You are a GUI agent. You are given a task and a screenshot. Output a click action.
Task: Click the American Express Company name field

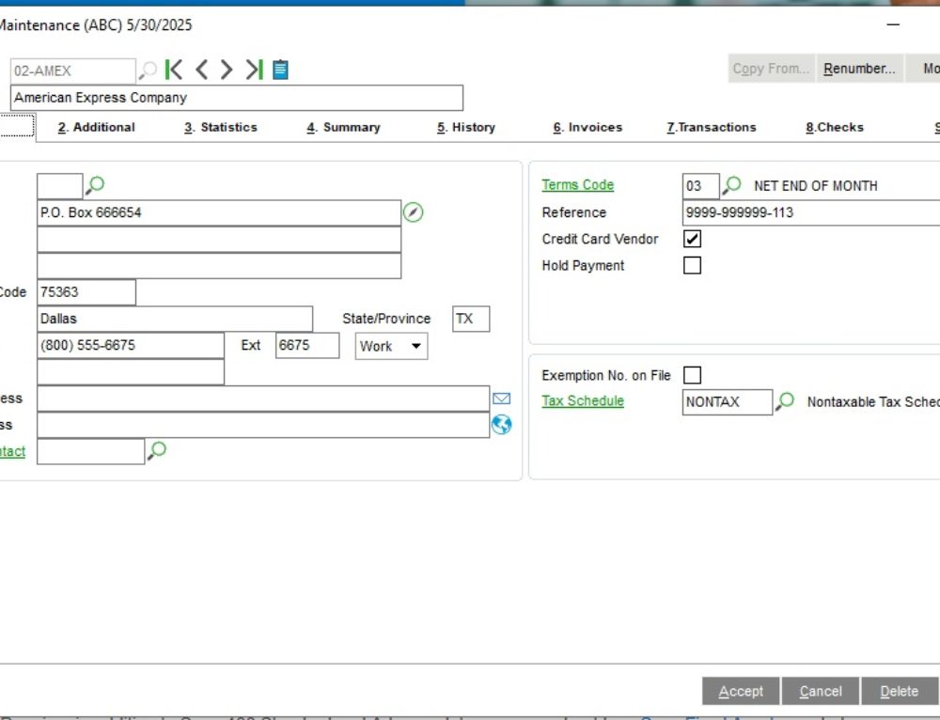coord(237,98)
